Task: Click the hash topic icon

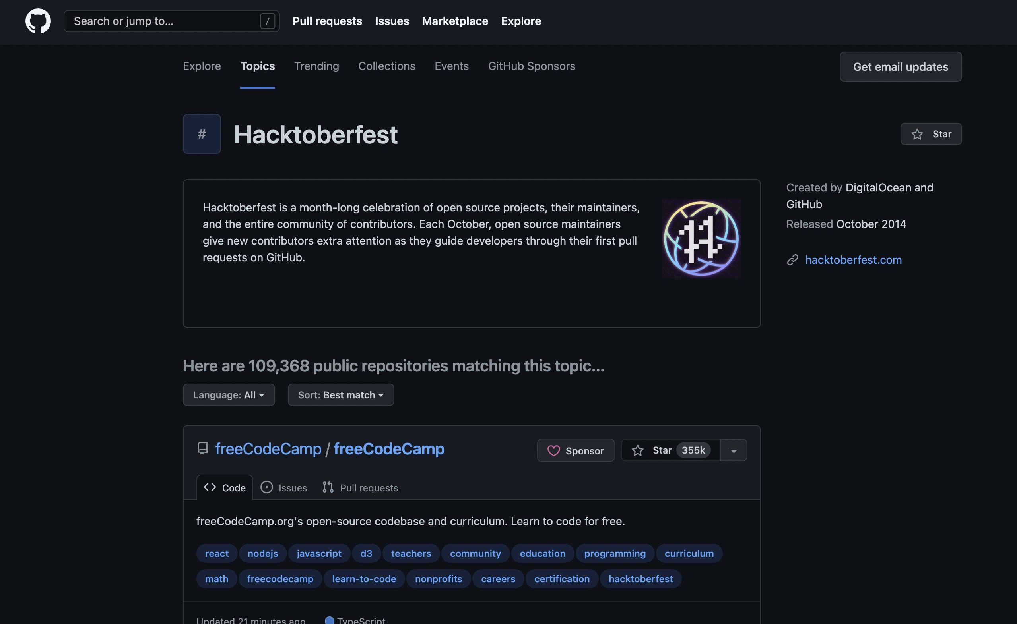Action: pos(202,134)
